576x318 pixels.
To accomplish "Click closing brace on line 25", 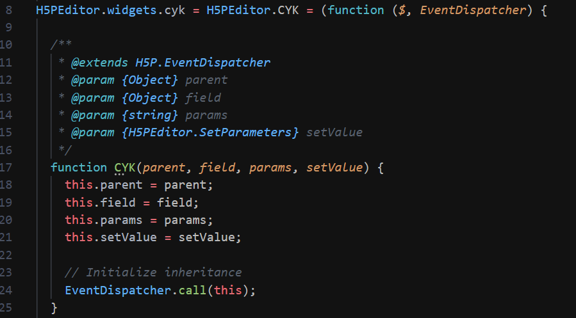I will 54,308.
